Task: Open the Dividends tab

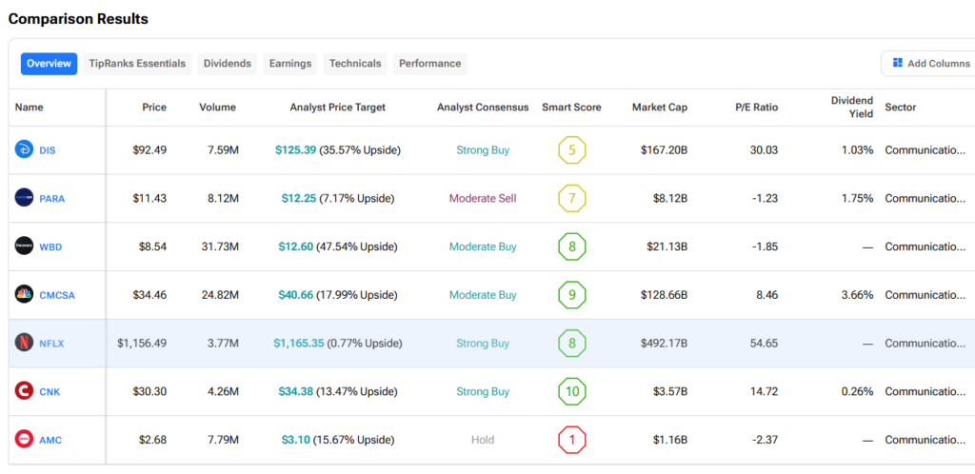Action: tap(228, 64)
